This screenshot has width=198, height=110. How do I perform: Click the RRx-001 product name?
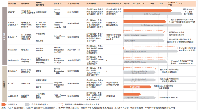pos(13,37)
